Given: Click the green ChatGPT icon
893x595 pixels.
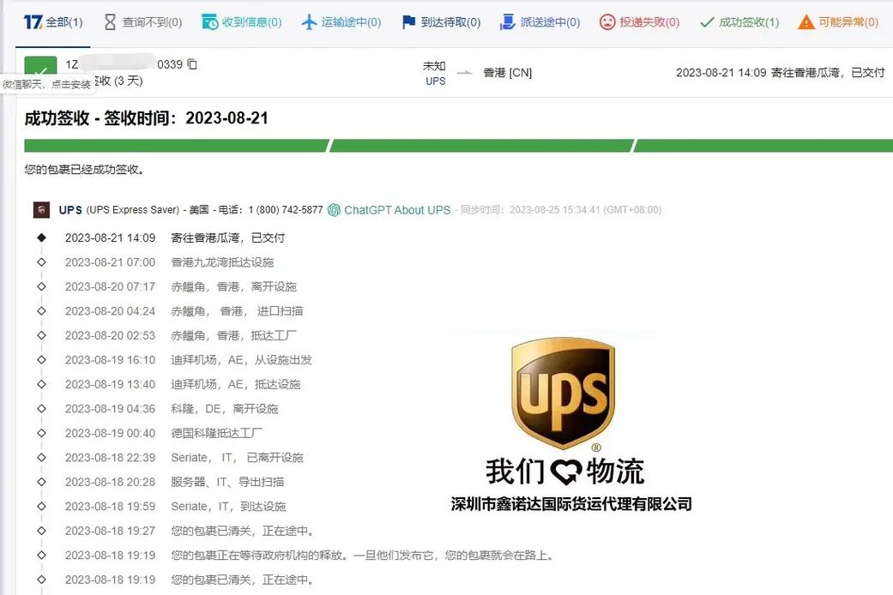Looking at the screenshot, I should [x=334, y=209].
